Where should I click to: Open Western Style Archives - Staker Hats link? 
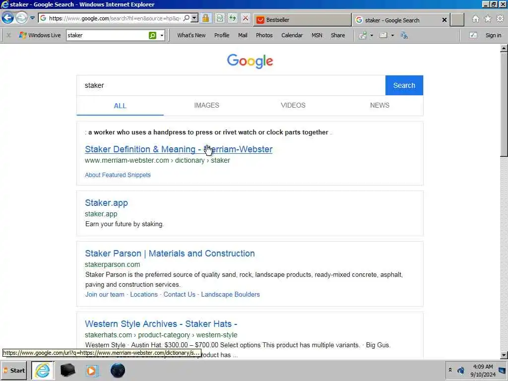tap(161, 323)
